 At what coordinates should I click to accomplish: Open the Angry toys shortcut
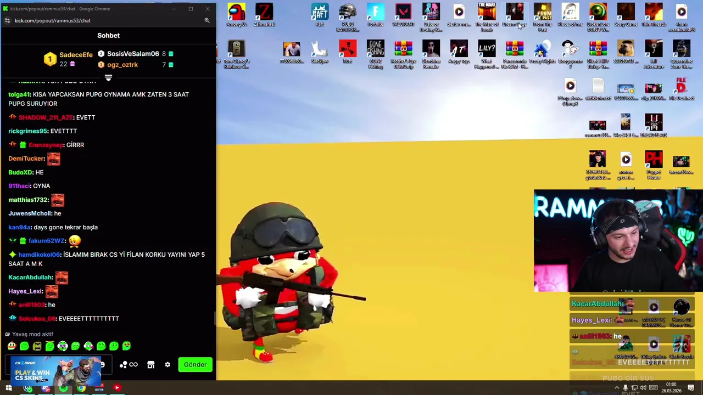click(459, 52)
